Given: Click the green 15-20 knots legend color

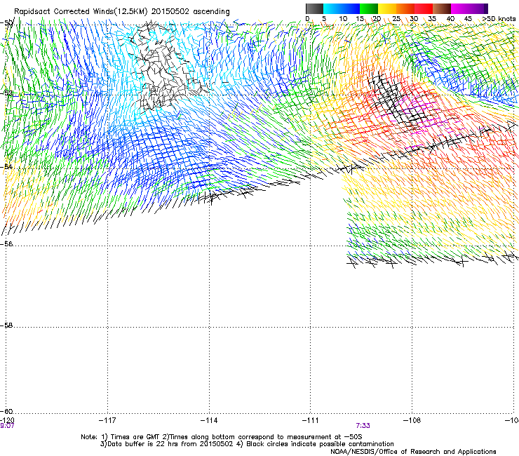Looking at the screenshot, I should point(369,8).
